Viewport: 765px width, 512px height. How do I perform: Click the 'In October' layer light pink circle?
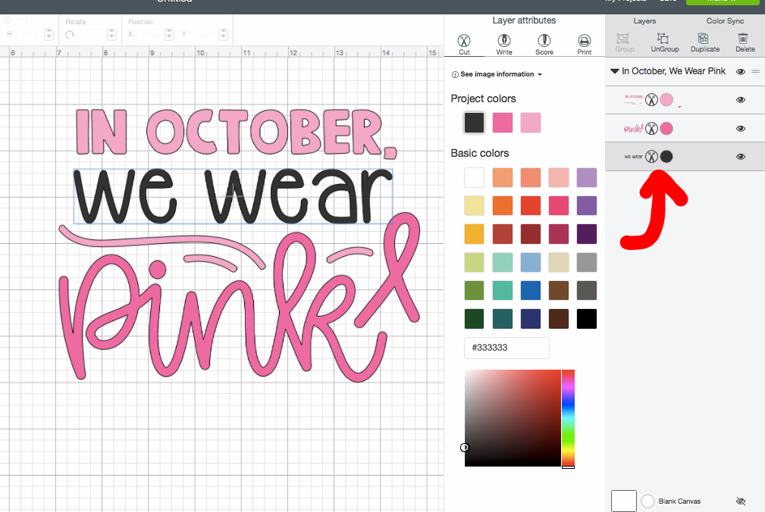[666, 100]
